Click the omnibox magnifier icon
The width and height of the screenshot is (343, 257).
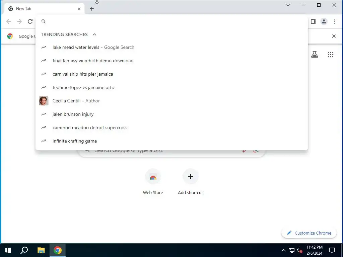click(44, 21)
